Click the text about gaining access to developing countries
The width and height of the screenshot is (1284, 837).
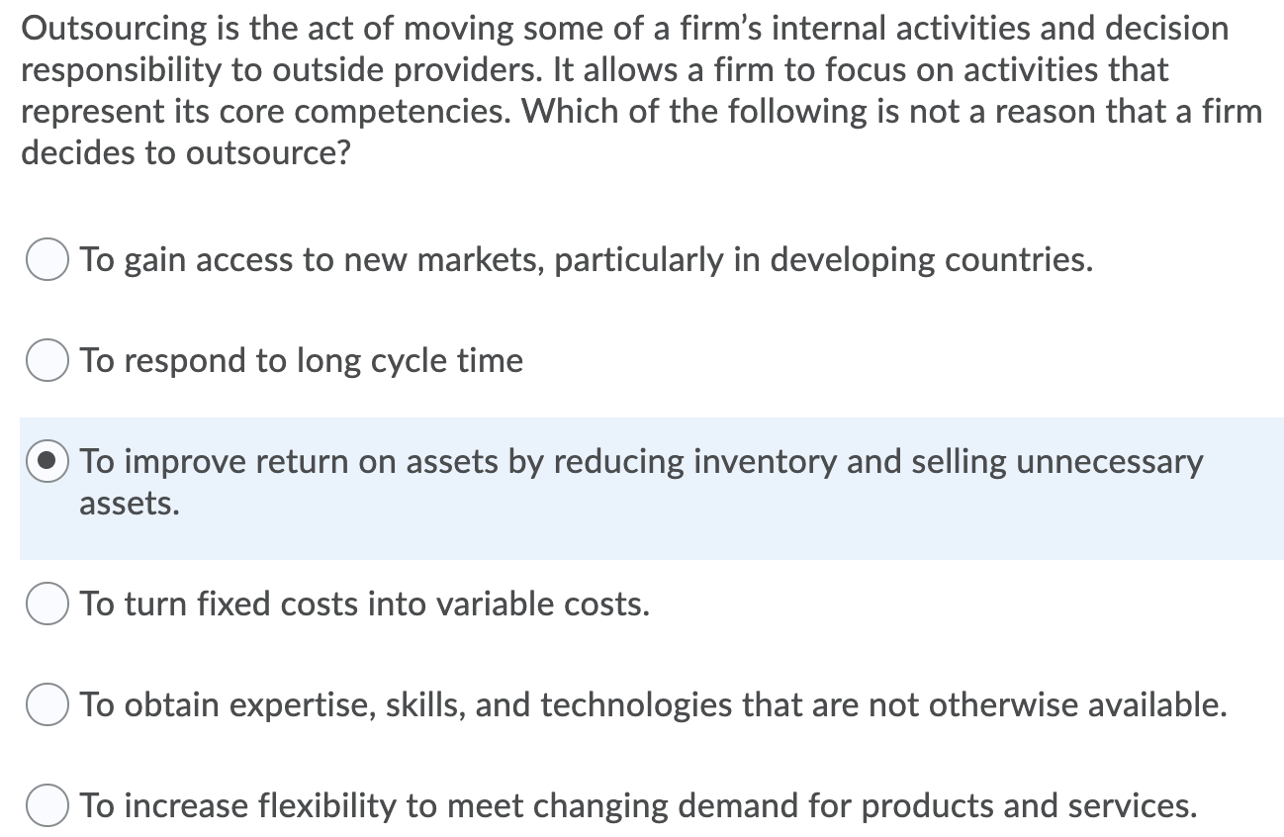click(586, 259)
